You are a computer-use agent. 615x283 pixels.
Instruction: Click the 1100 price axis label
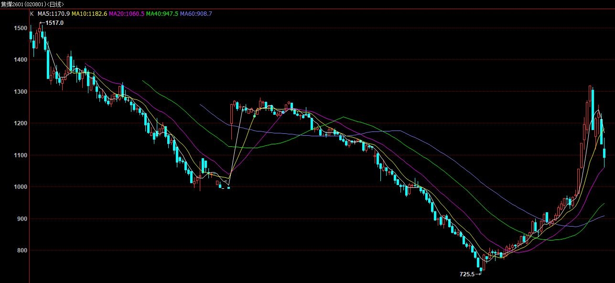pos(21,155)
